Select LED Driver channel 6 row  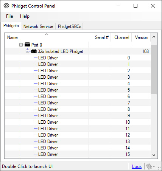tap(78, 96)
